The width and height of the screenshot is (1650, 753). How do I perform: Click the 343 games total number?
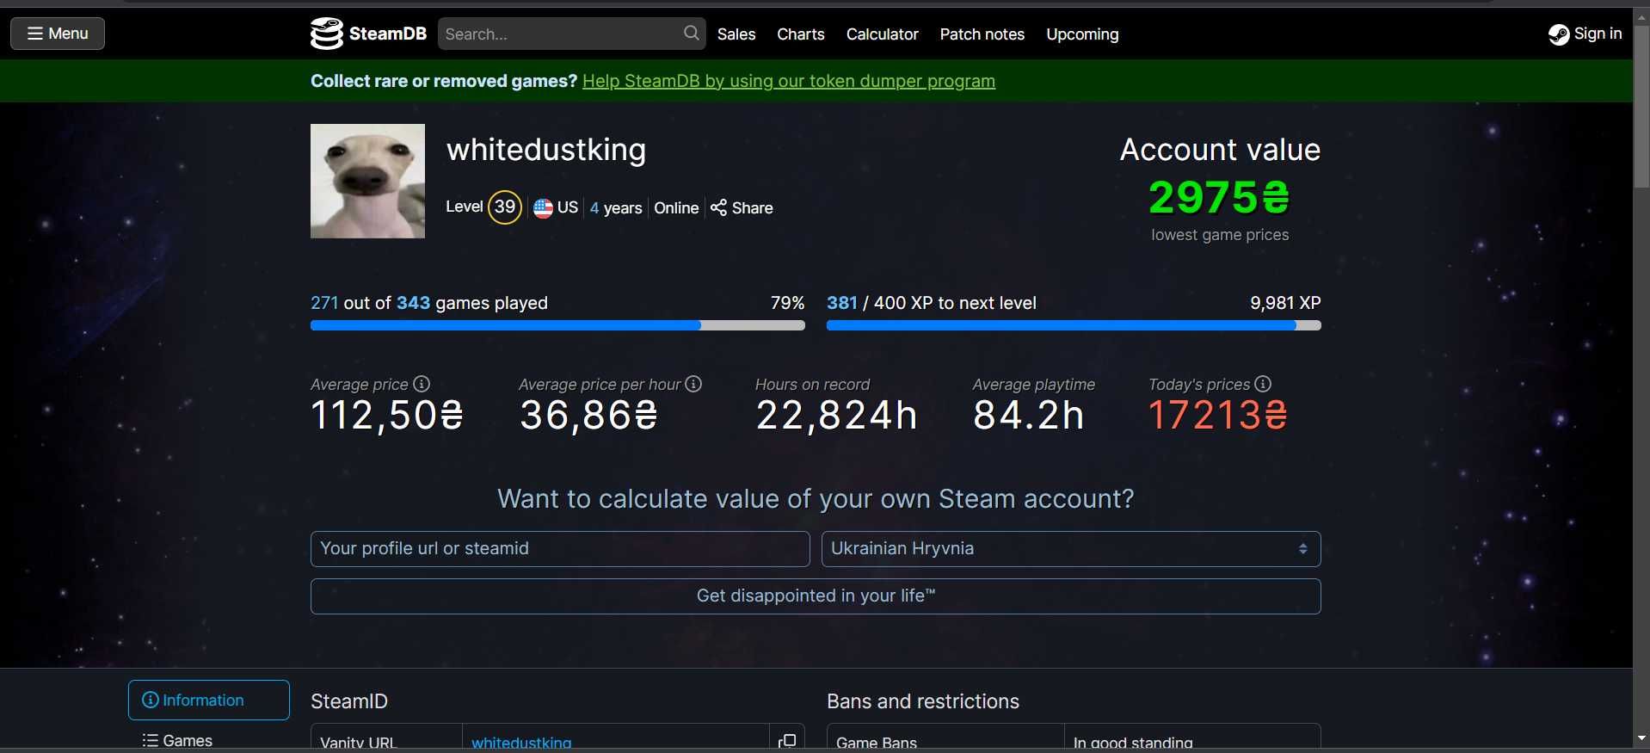point(413,303)
